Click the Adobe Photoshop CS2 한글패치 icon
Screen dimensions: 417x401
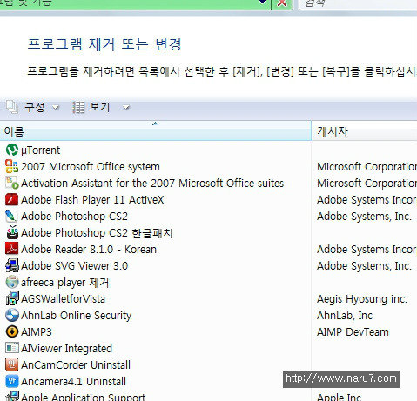point(12,232)
